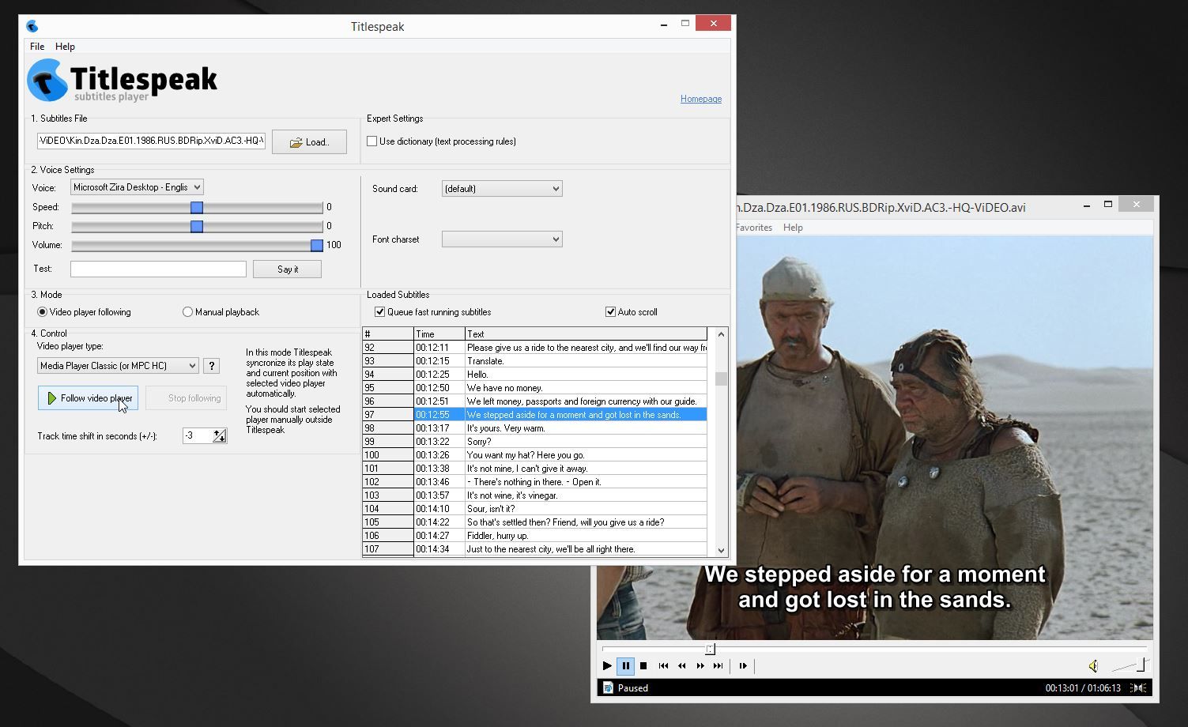Viewport: 1188px width, 727px height.
Task: Select the 'Manual playback' mode
Action: pos(188,312)
